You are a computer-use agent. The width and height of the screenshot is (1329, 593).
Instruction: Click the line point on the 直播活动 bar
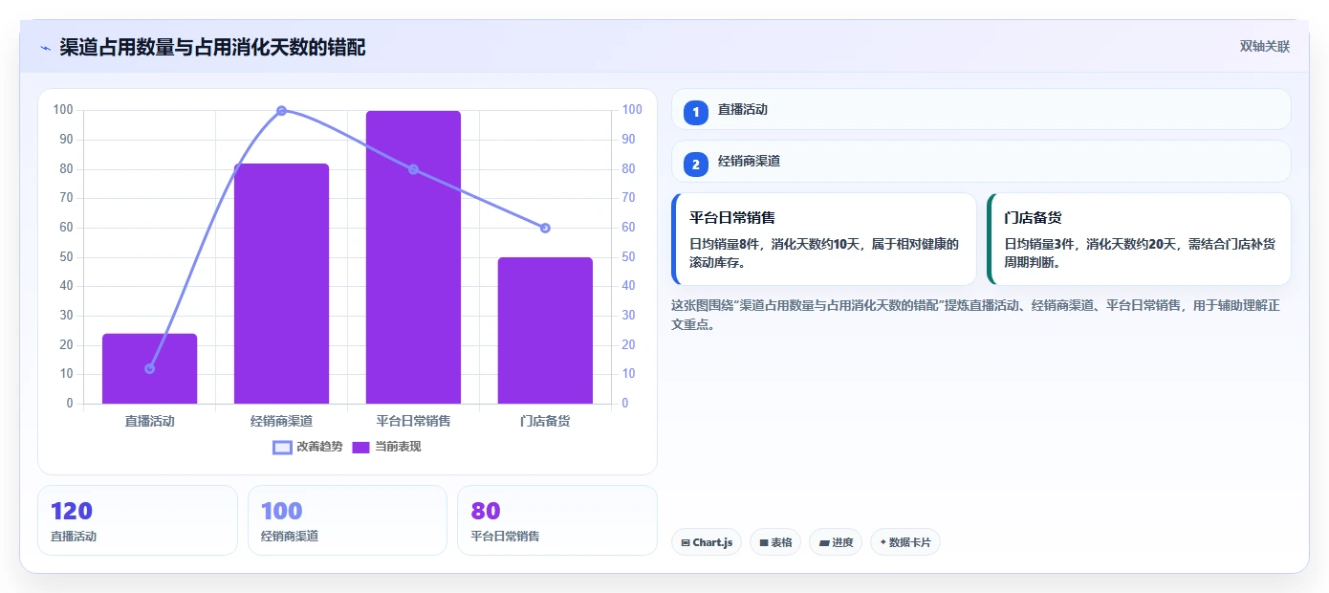tap(149, 368)
